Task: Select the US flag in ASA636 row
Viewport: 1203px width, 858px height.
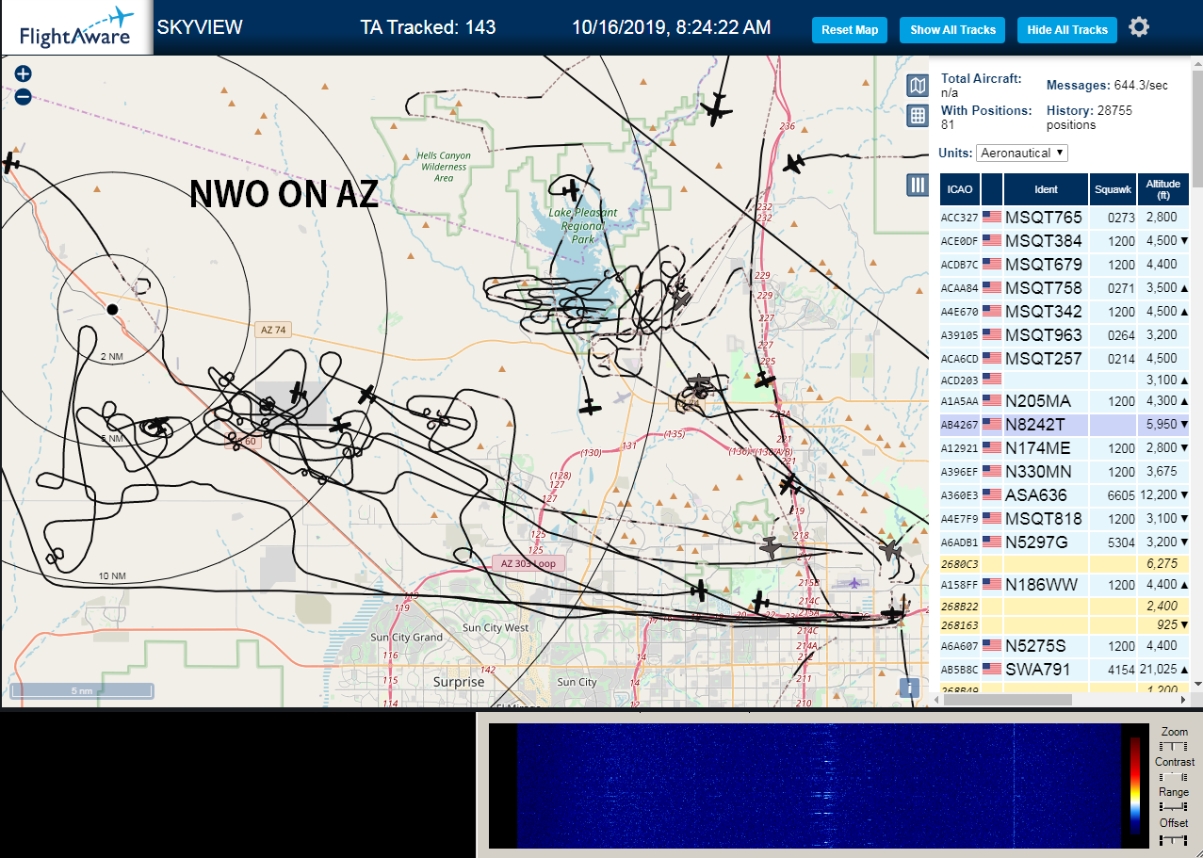Action: click(992, 494)
